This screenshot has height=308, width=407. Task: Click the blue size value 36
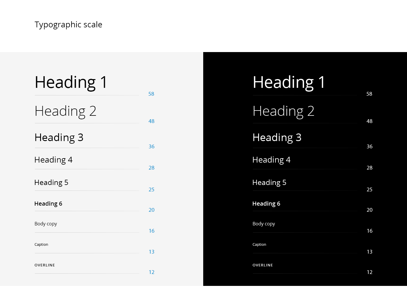[151, 147]
